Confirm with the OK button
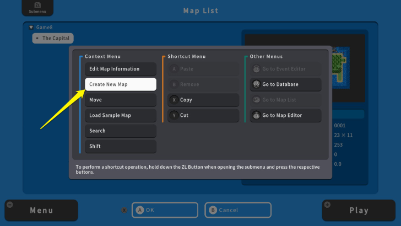 click(x=165, y=210)
